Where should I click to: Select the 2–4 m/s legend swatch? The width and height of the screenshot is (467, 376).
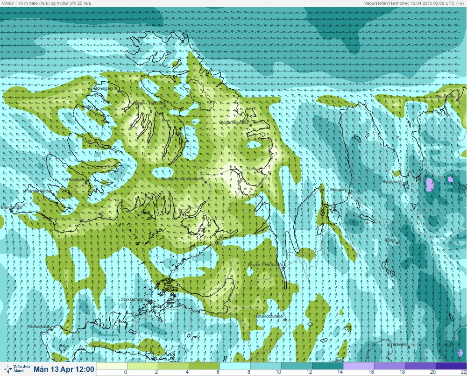pos(173,366)
